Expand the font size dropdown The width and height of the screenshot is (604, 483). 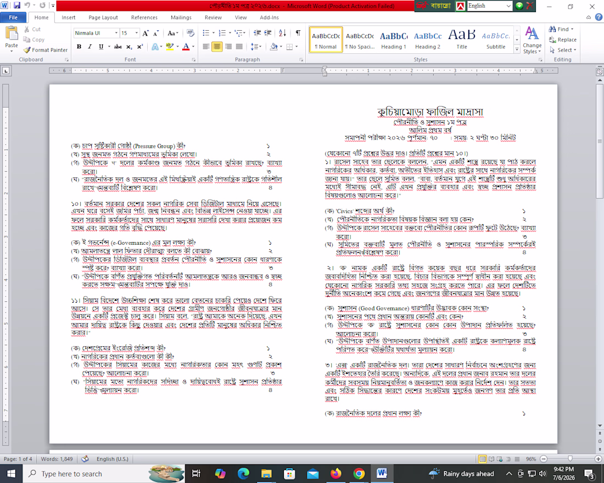(136, 33)
